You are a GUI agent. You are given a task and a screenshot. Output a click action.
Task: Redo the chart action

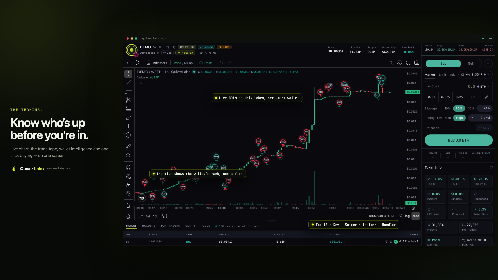pyautogui.click(x=230, y=63)
